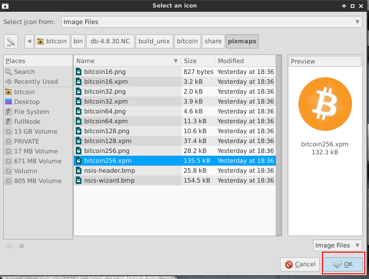Click the Places header in sidebar
Viewport: 369px width, 279px height.
pos(38,61)
